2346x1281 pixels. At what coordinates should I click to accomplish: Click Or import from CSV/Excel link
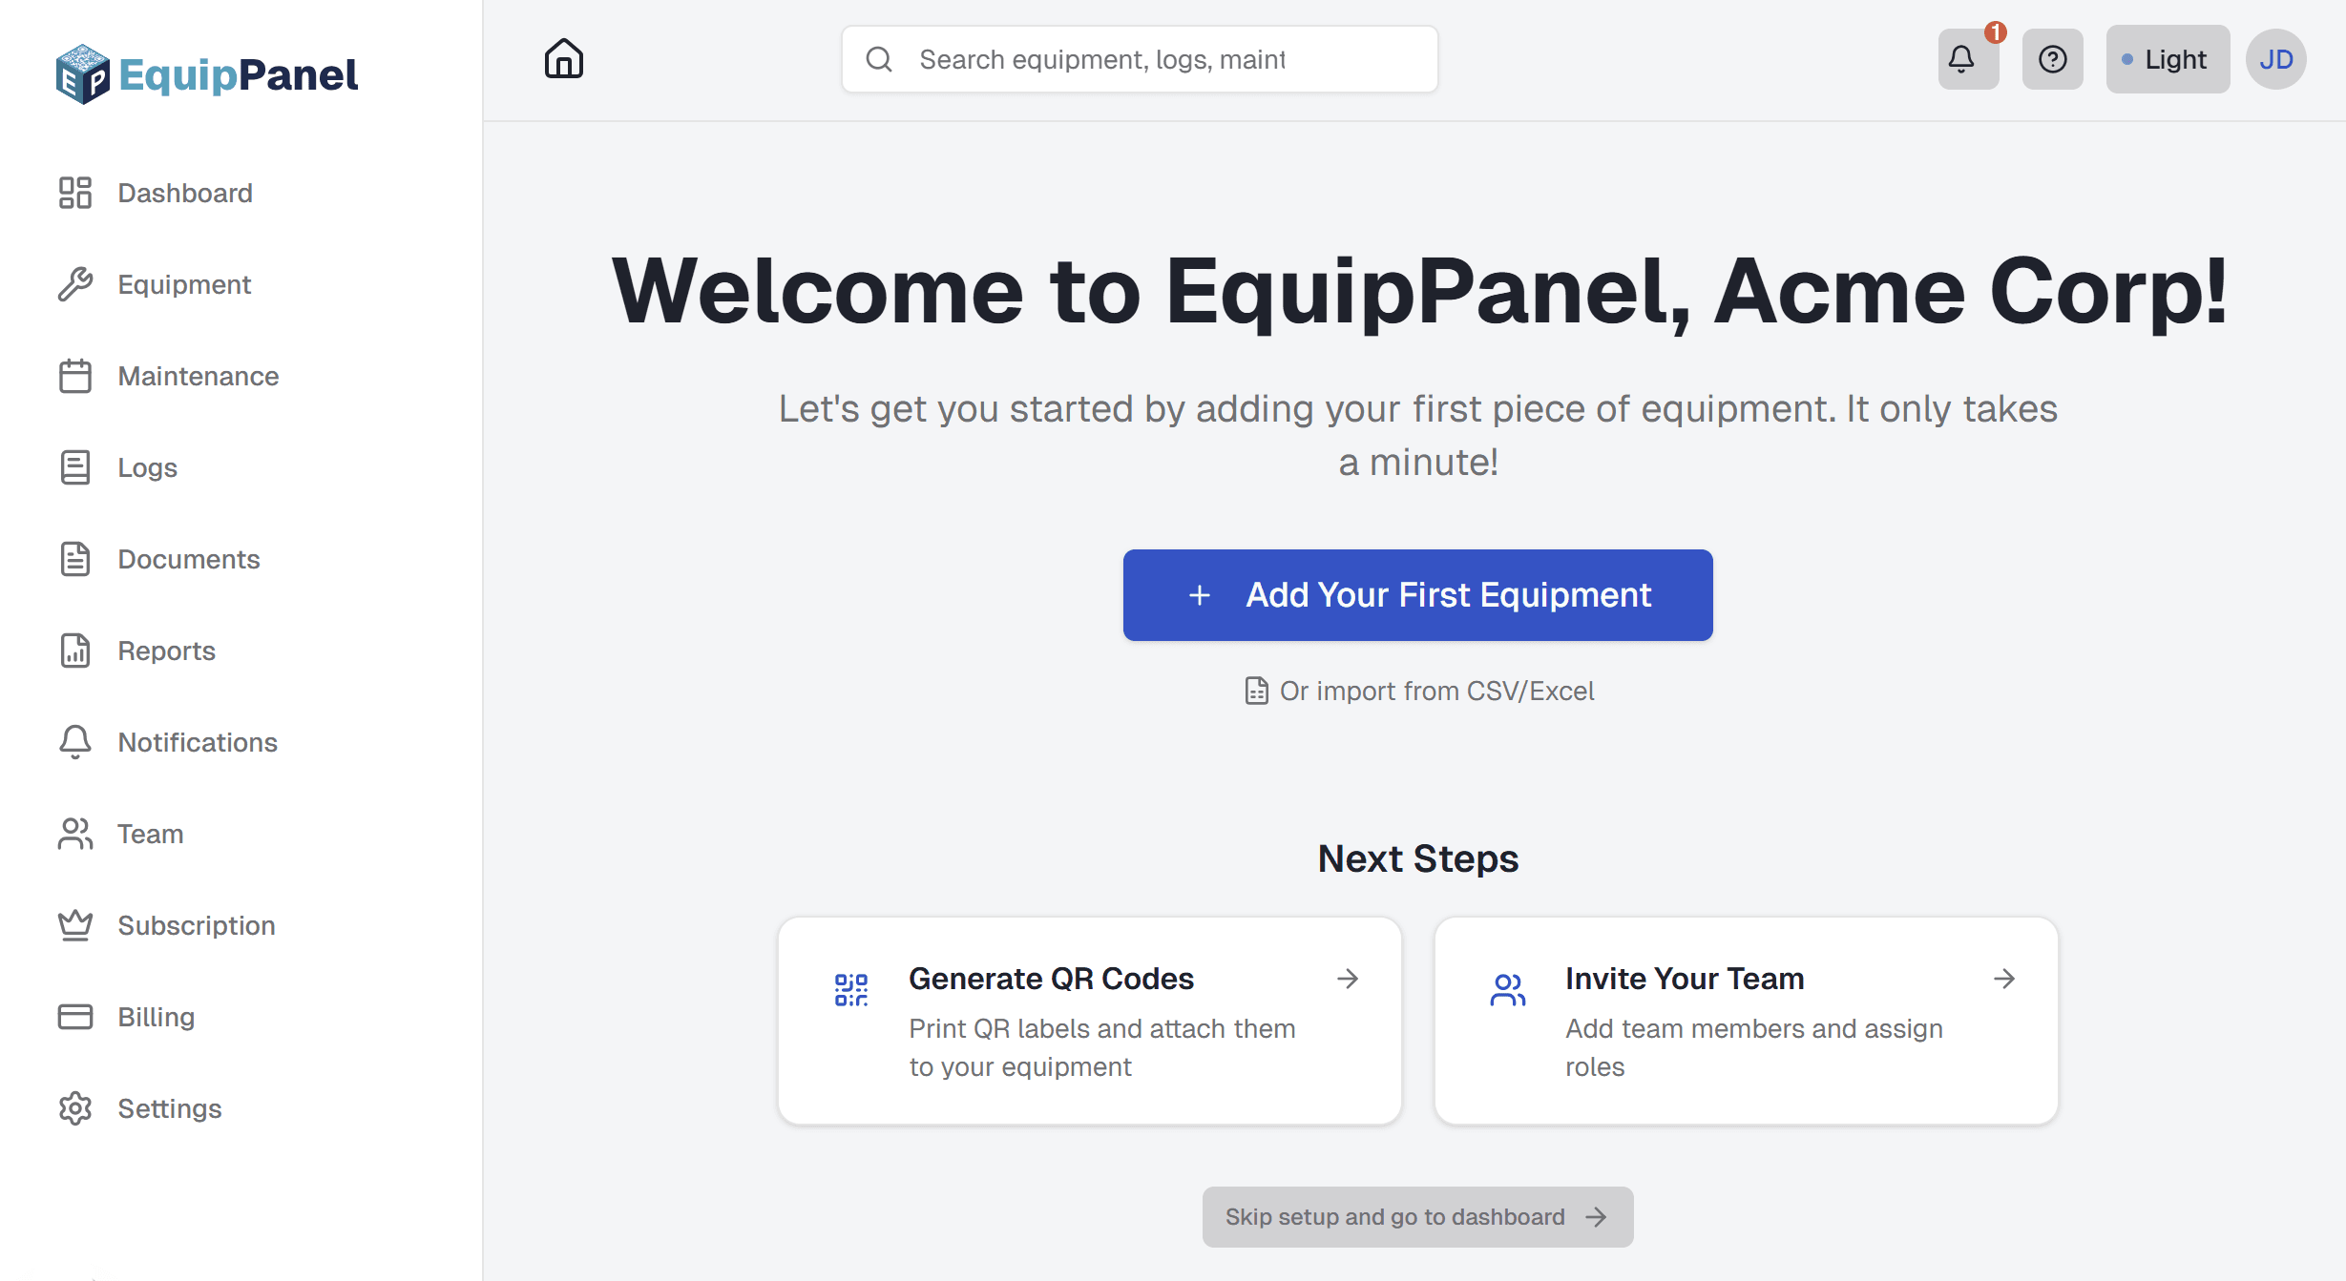[x=1419, y=691]
